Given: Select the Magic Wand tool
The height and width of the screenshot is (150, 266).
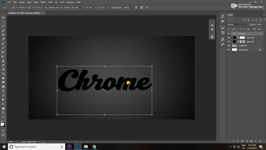Looking at the screenshot, I should pyautogui.click(x=3, y=30).
